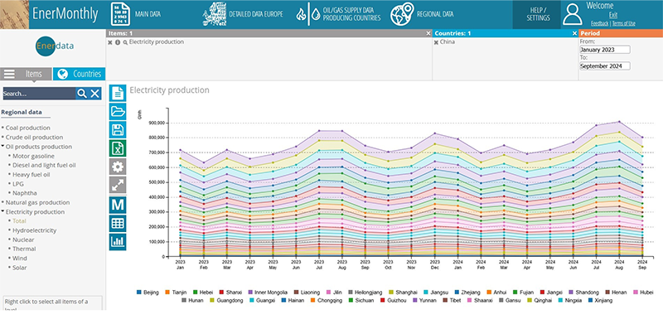Image resolution: width=663 pixels, height=329 pixels.
Task: Click the Search input field
Action: point(39,94)
